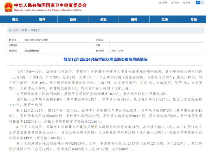Click the National Health Commission site title
Viewport: 206px width, 153px height.
click(x=50, y=5)
